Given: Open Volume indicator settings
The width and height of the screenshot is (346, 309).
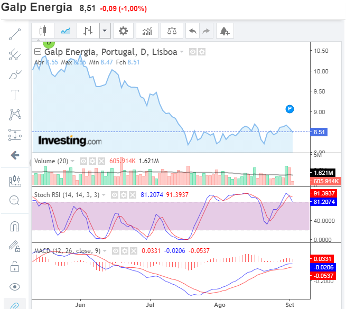Looking at the screenshot, I should click(x=92, y=161).
